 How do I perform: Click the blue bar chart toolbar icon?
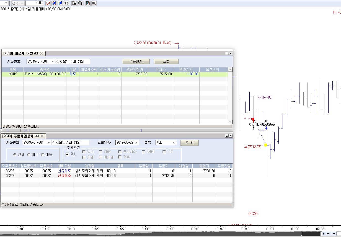coord(60,3)
